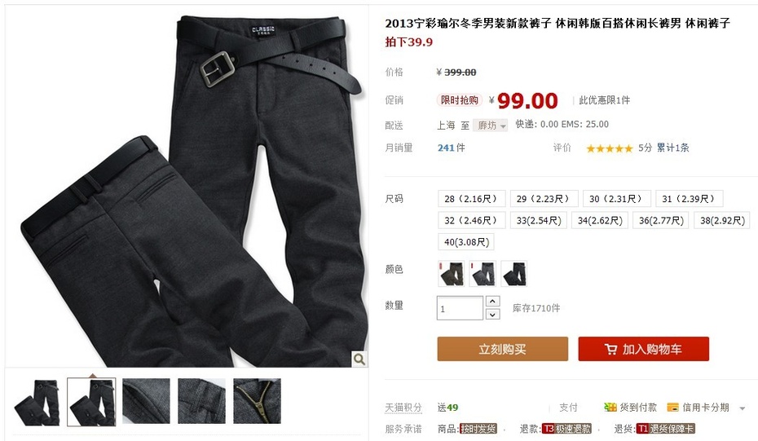The image size is (758, 441).
Task: Increase quantity with the up arrow
Action: 492,302
